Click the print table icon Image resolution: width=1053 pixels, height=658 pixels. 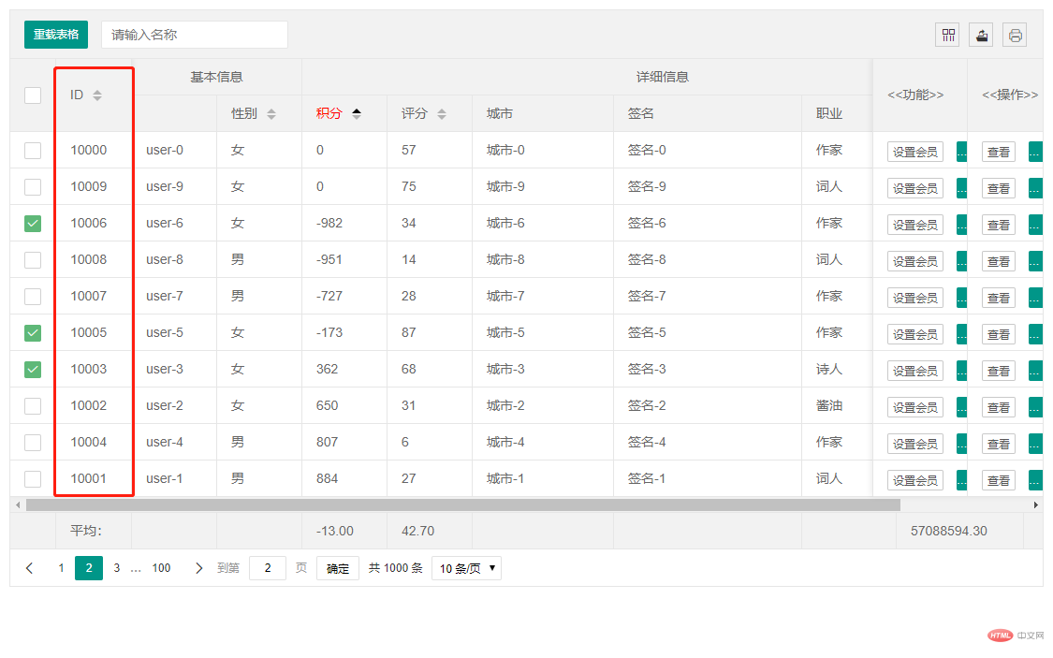1015,35
